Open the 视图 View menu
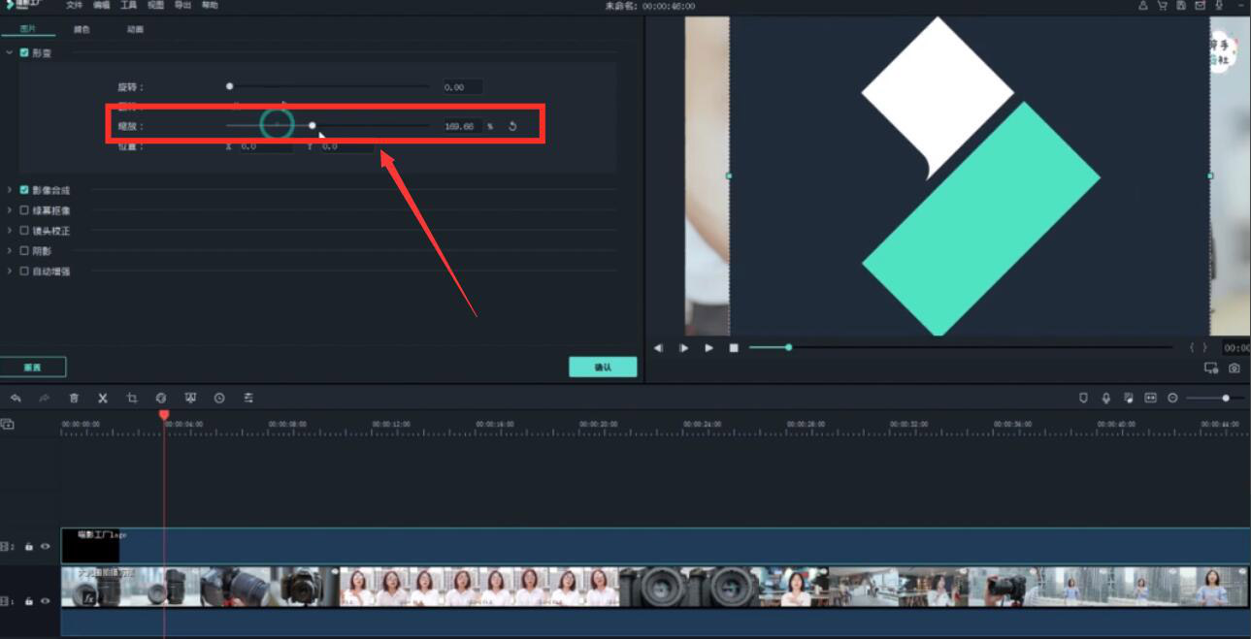The width and height of the screenshot is (1251, 639). point(155,6)
